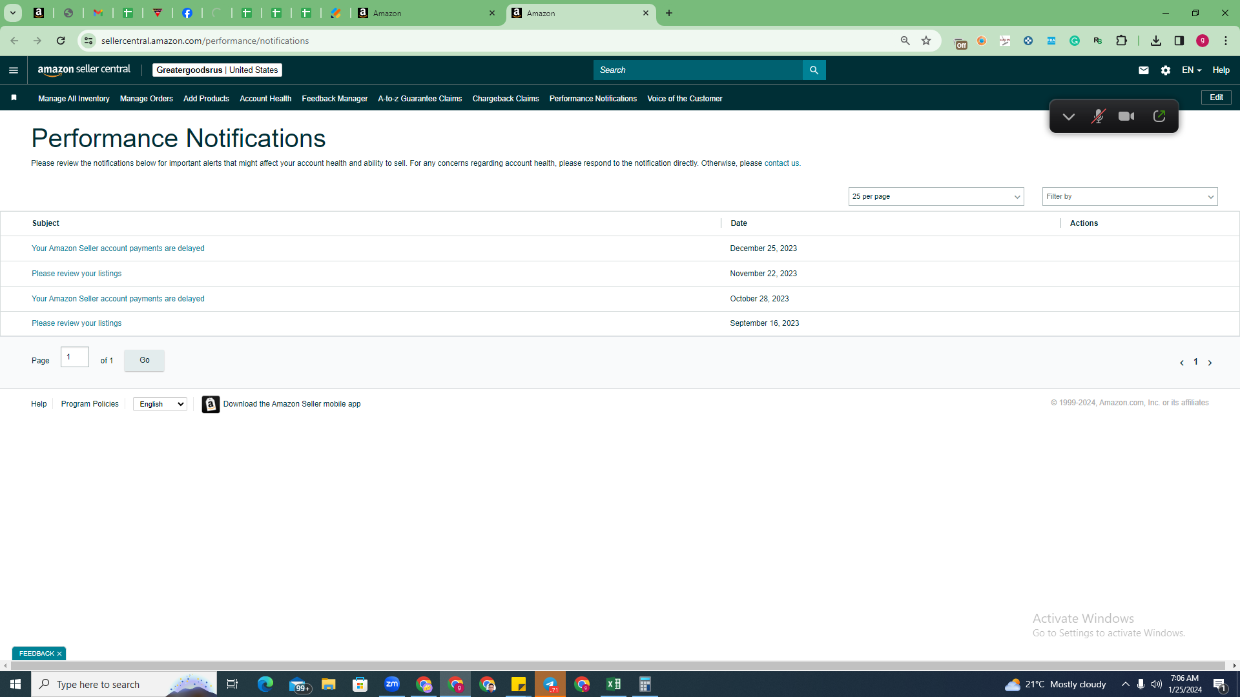1240x697 pixels.
Task: Open the 25 per page dropdown
Action: click(x=936, y=197)
